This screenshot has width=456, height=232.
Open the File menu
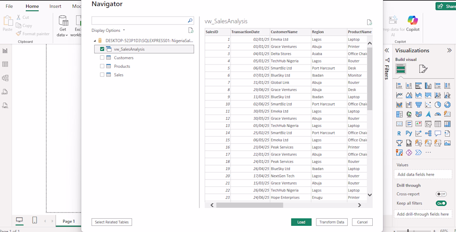[9, 6]
